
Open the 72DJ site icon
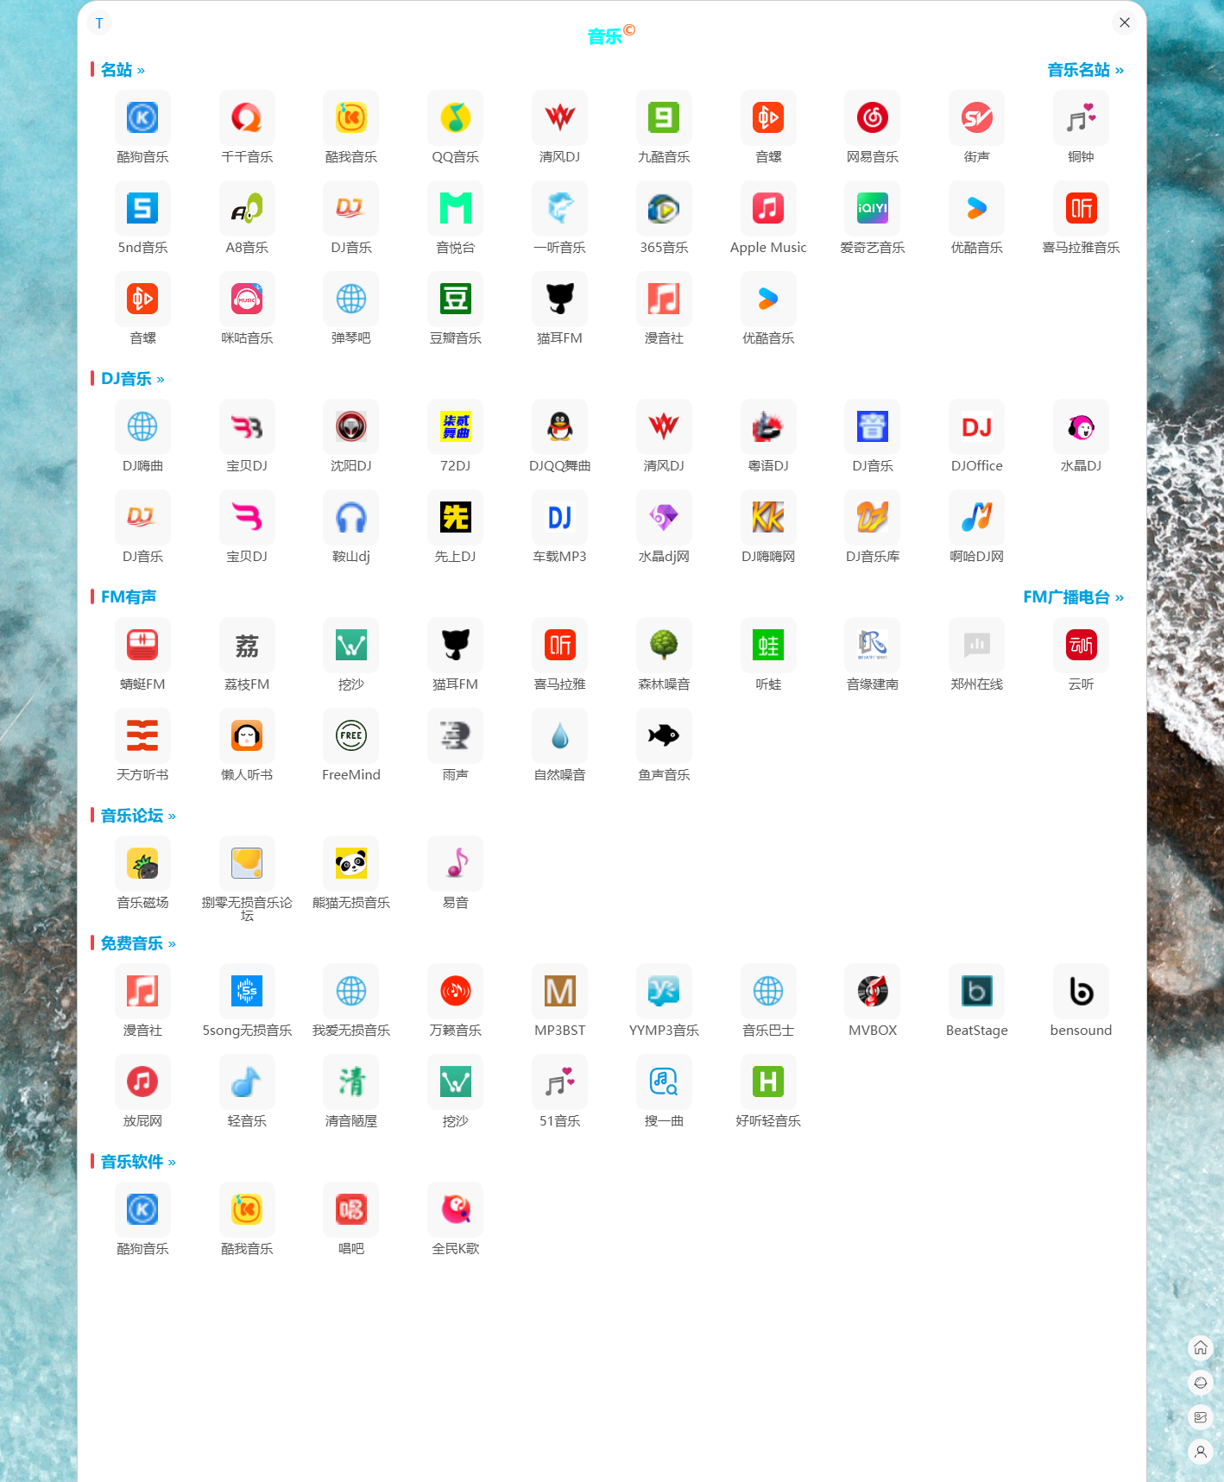click(455, 427)
